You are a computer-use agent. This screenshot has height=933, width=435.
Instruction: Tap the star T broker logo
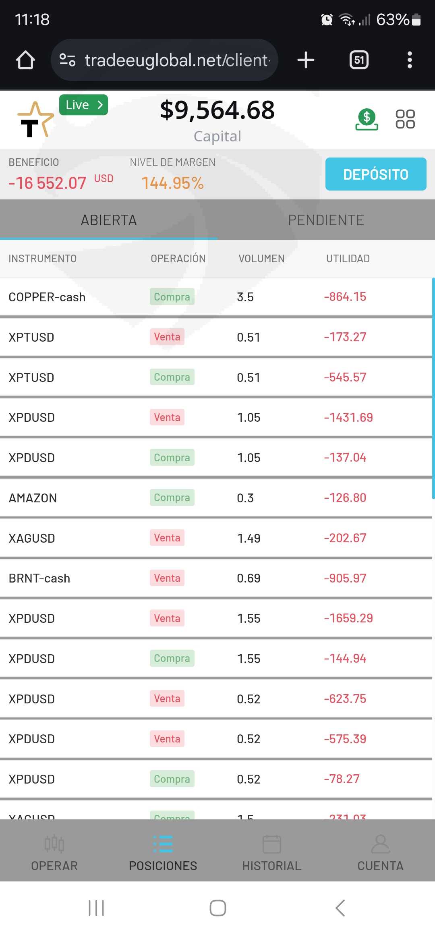tap(35, 120)
